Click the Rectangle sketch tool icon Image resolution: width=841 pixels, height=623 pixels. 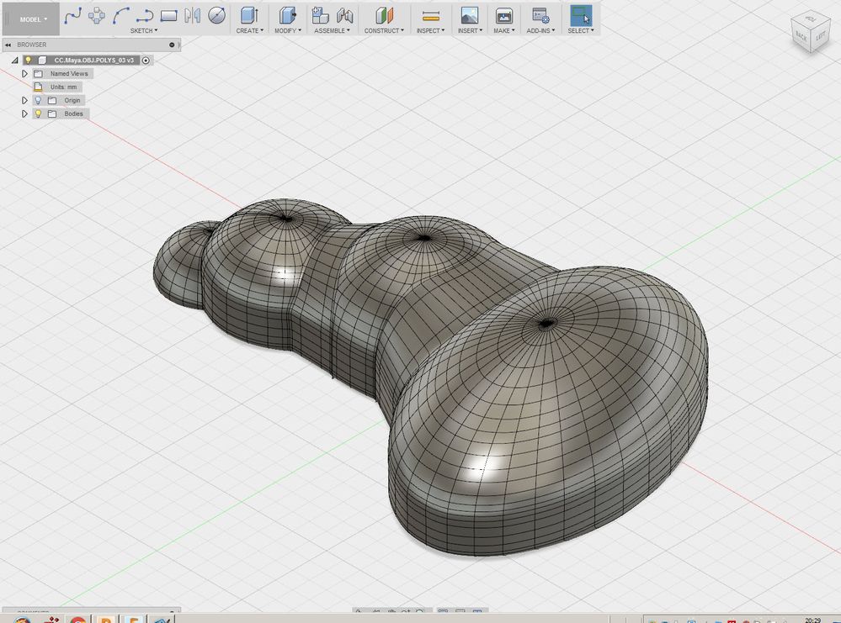point(168,15)
